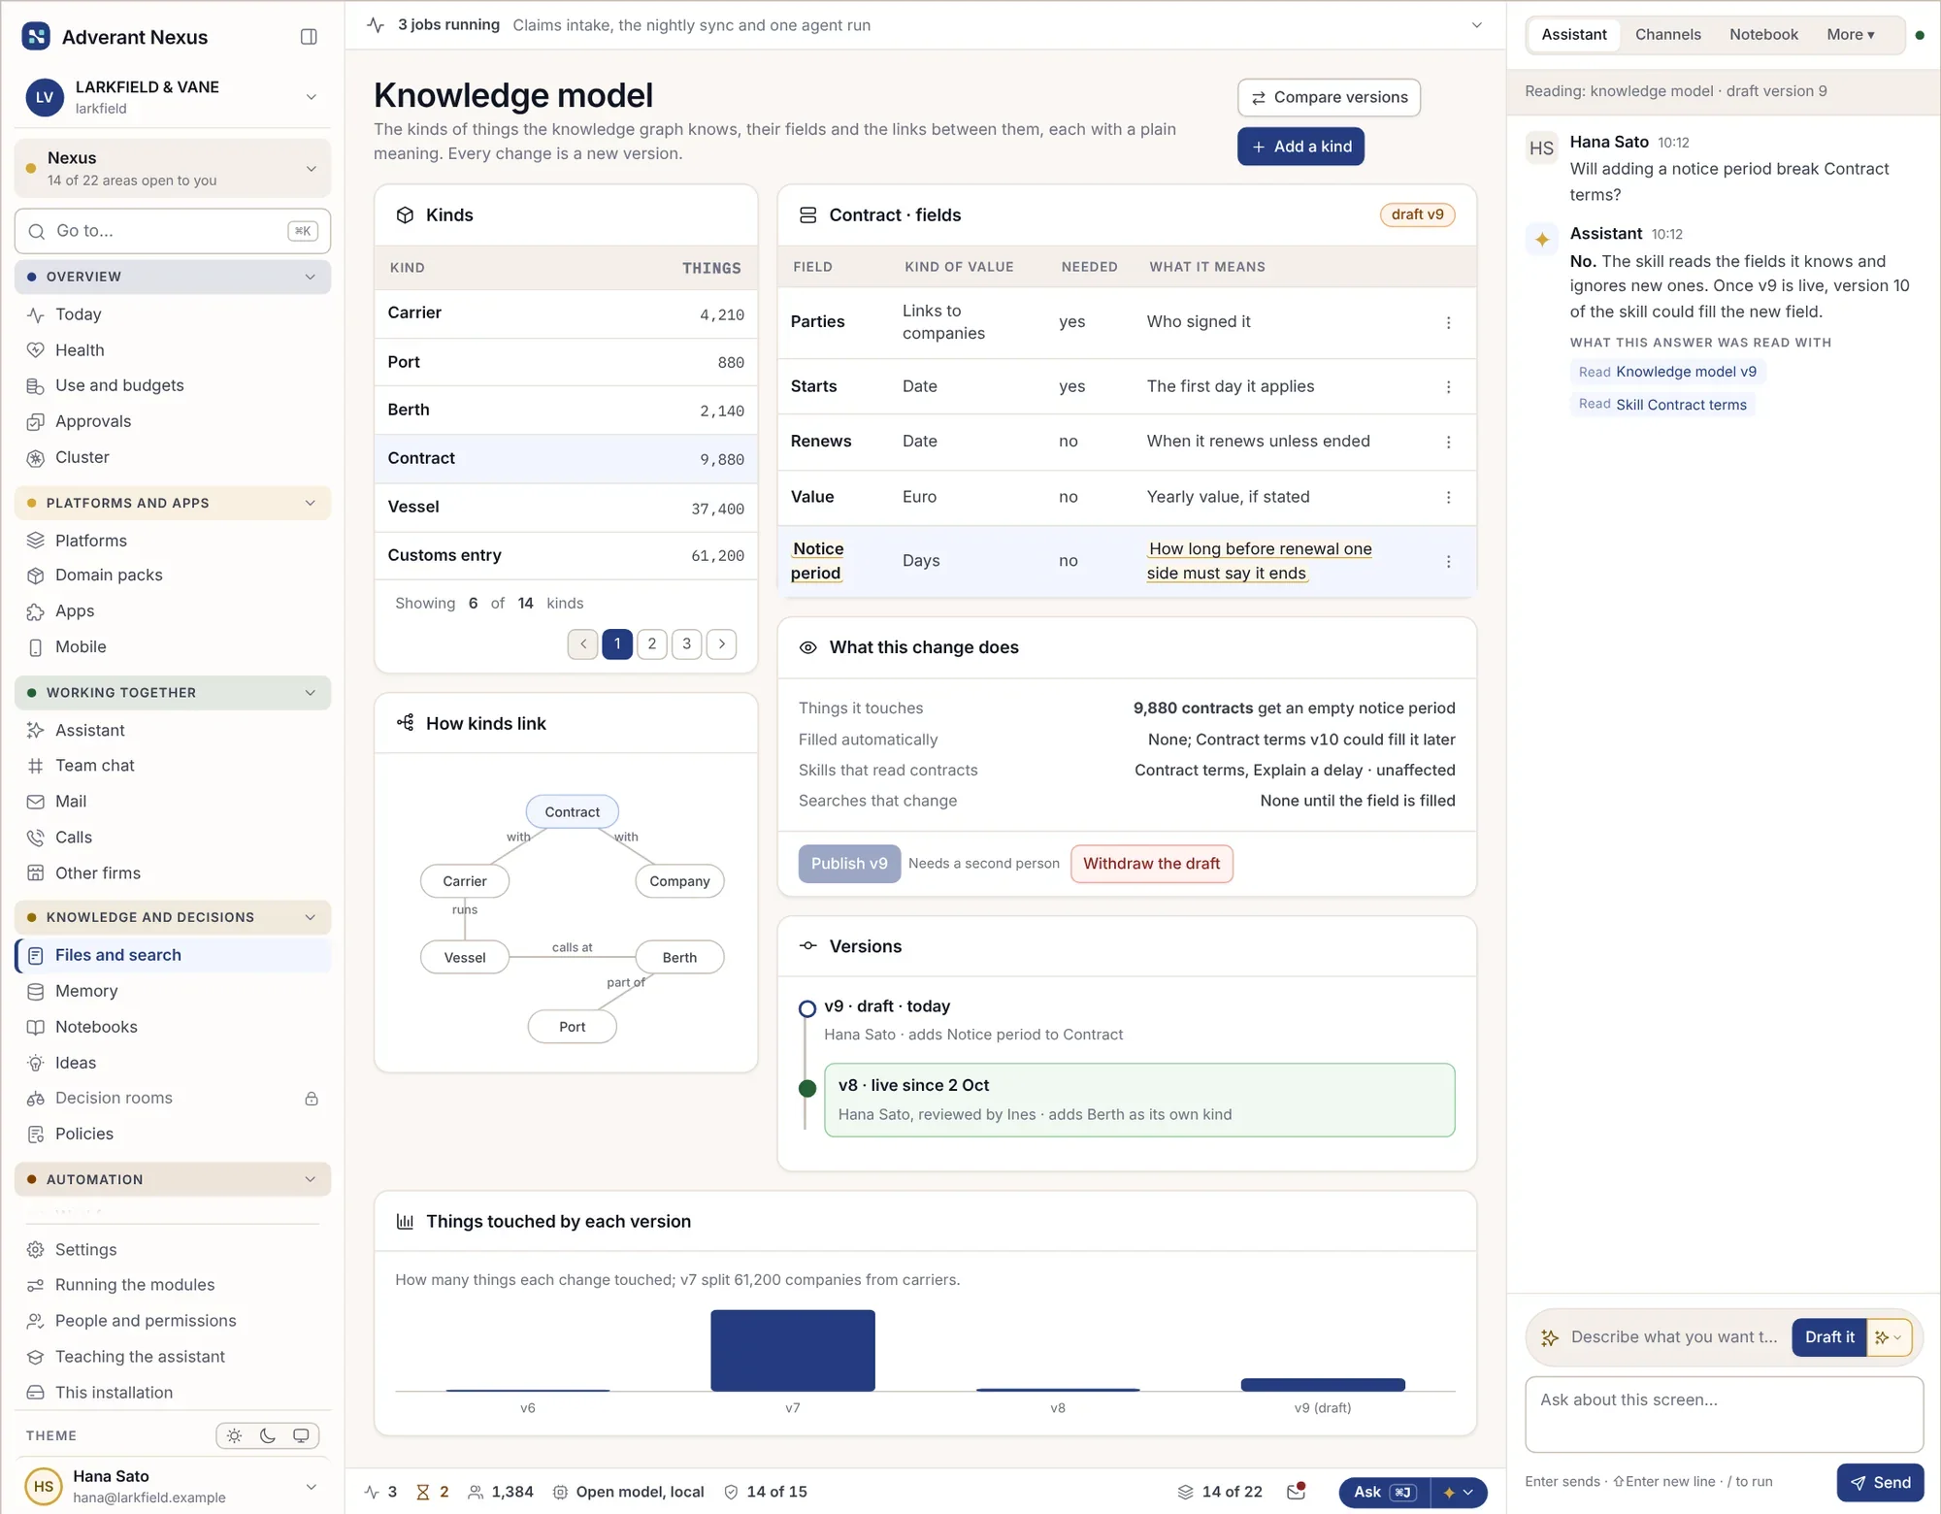Open the Draft it options dropdown
Viewport: 1941px width, 1514px height.
1890,1337
